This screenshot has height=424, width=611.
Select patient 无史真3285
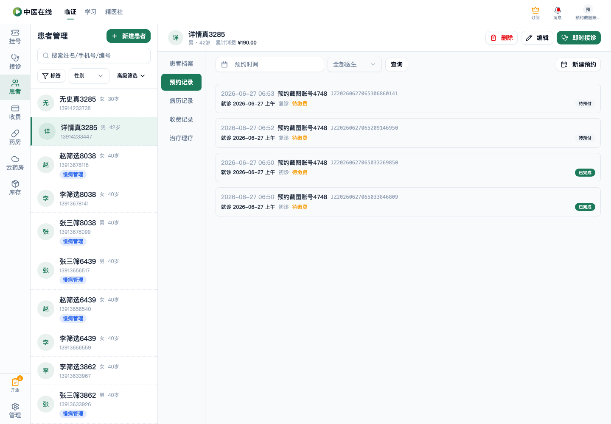94,103
